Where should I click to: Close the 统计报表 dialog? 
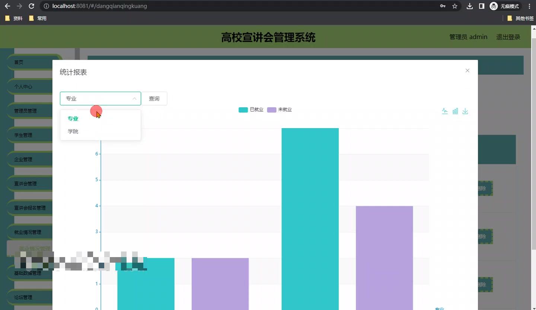tap(468, 70)
